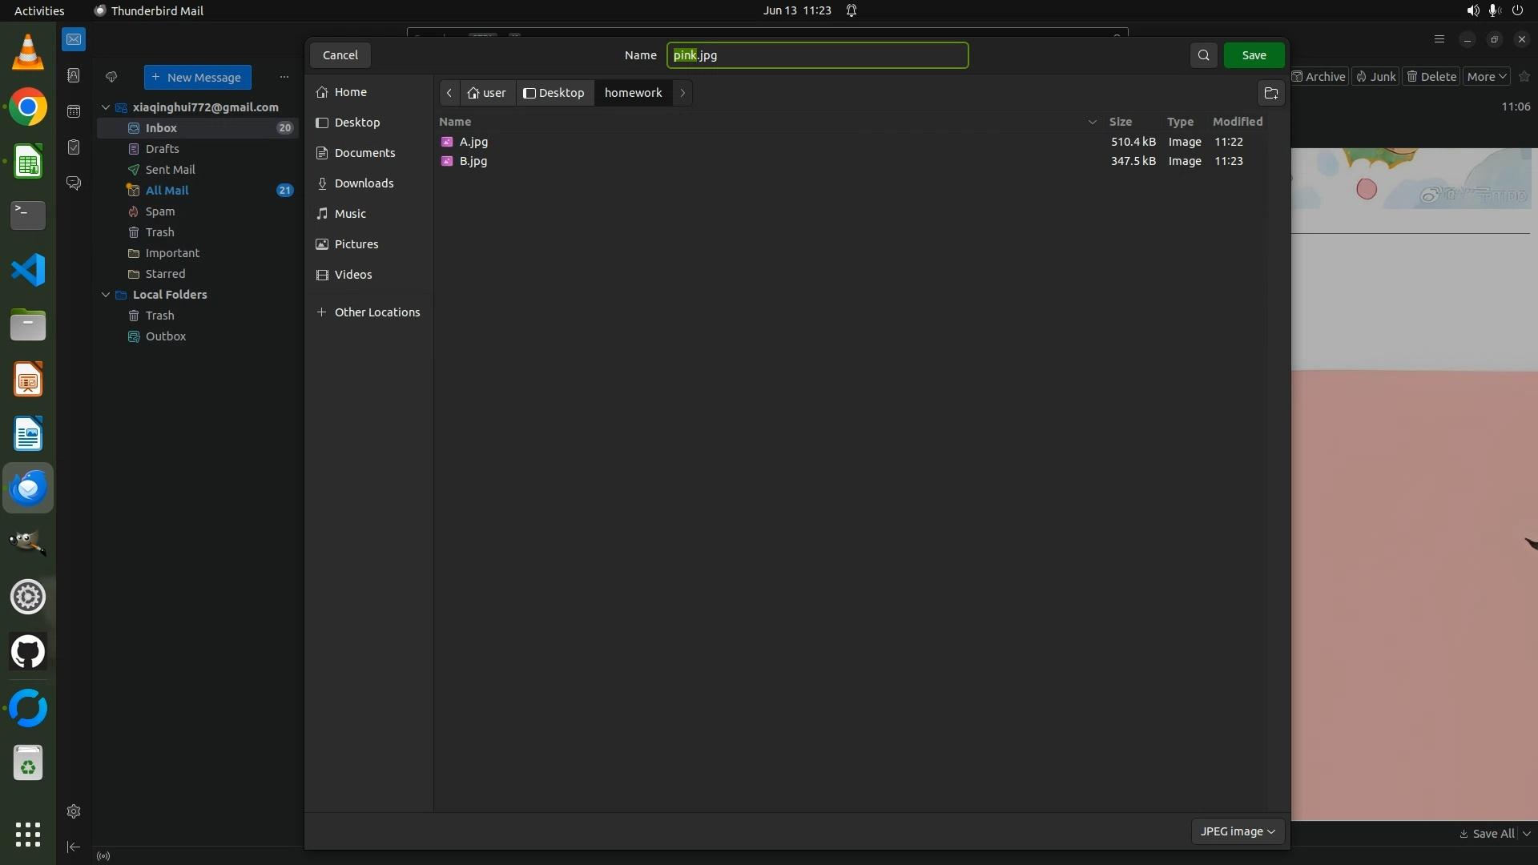Collapse the xiaqinghui772@gmail.com account tree
The image size is (1538, 865).
(106, 107)
